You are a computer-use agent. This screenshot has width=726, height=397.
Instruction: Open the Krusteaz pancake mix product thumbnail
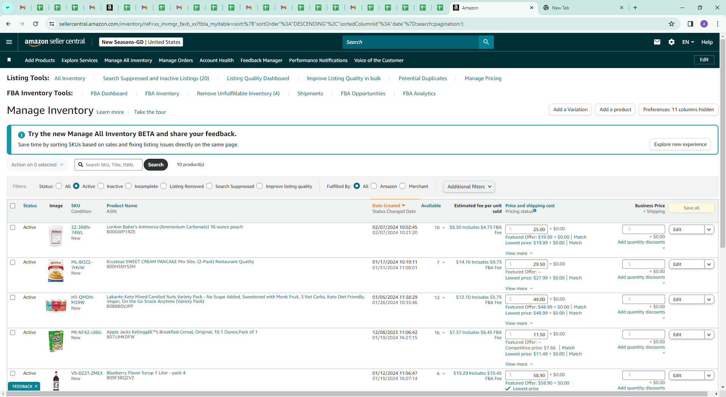(56, 271)
